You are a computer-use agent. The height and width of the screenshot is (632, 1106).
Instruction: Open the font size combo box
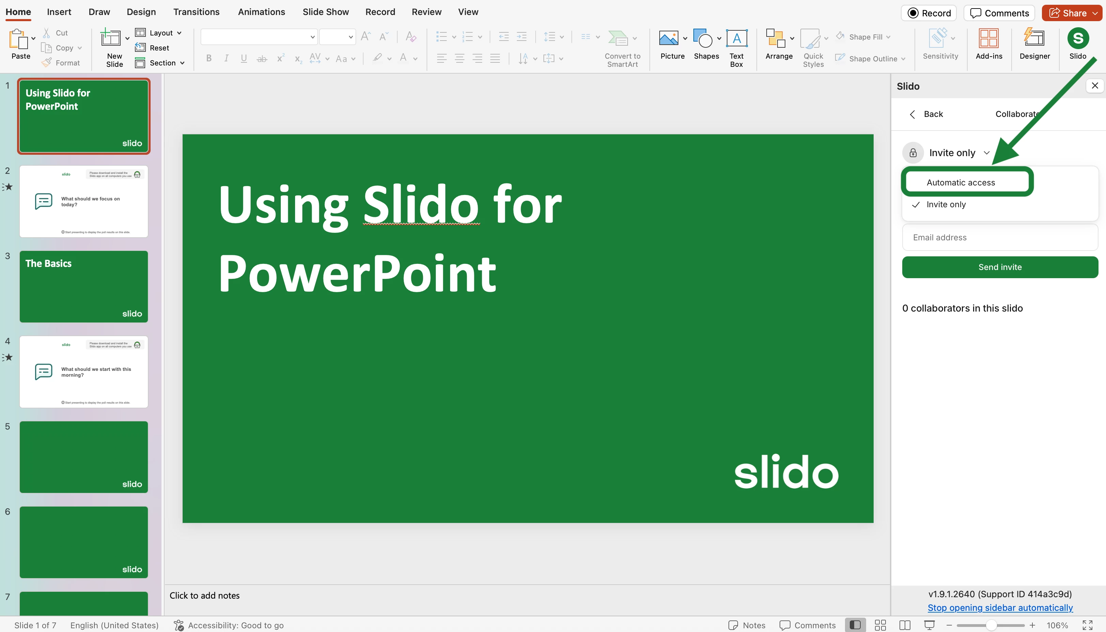click(x=337, y=37)
